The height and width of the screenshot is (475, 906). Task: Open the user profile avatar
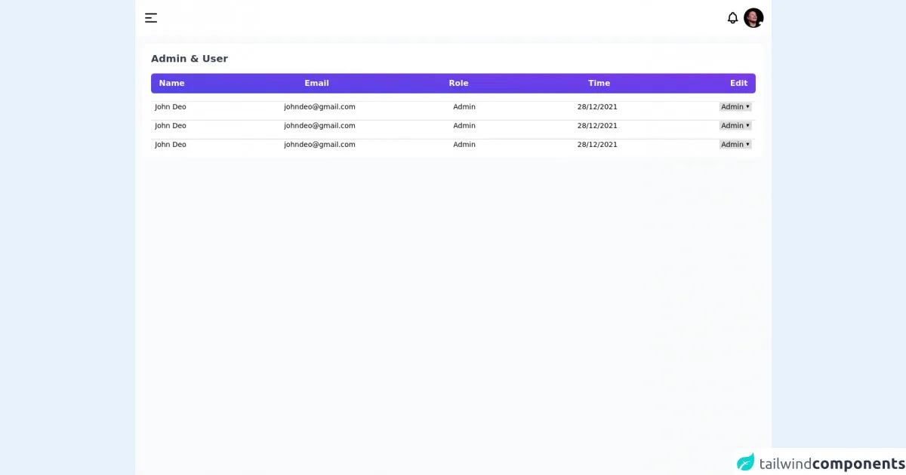[x=753, y=18]
